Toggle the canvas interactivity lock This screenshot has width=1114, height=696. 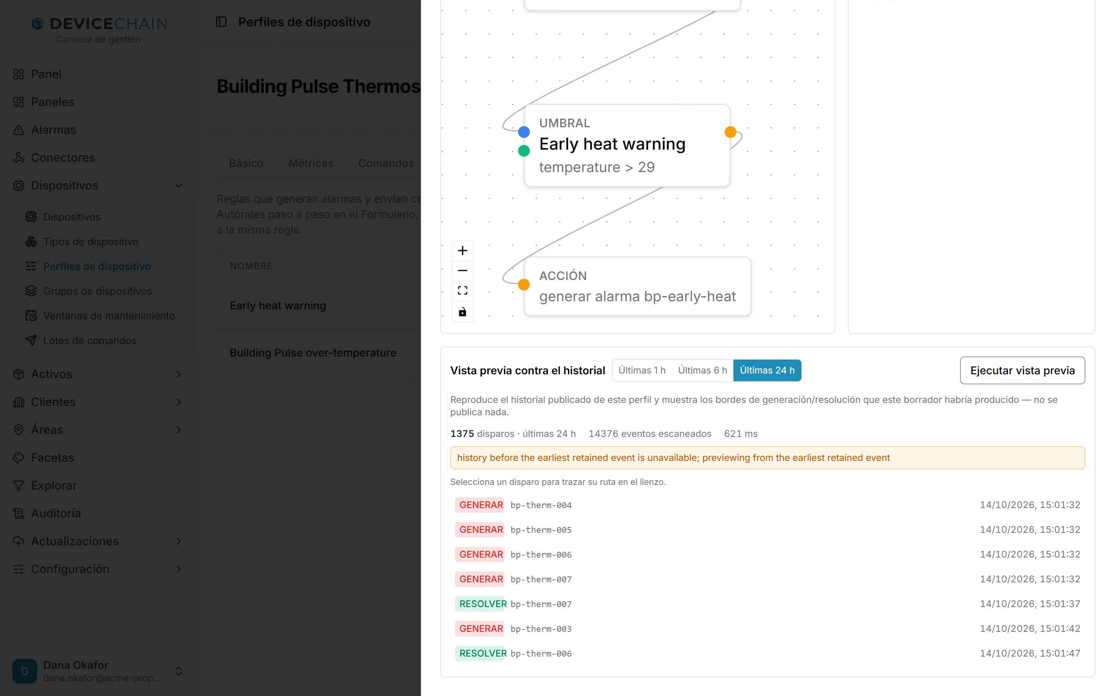[462, 312]
